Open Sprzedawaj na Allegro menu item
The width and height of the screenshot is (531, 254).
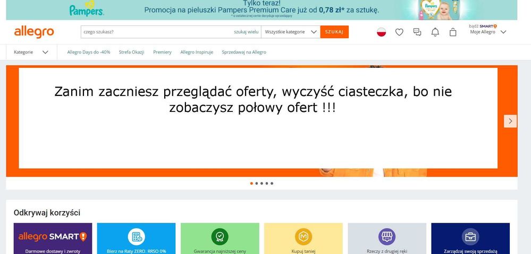(244, 52)
